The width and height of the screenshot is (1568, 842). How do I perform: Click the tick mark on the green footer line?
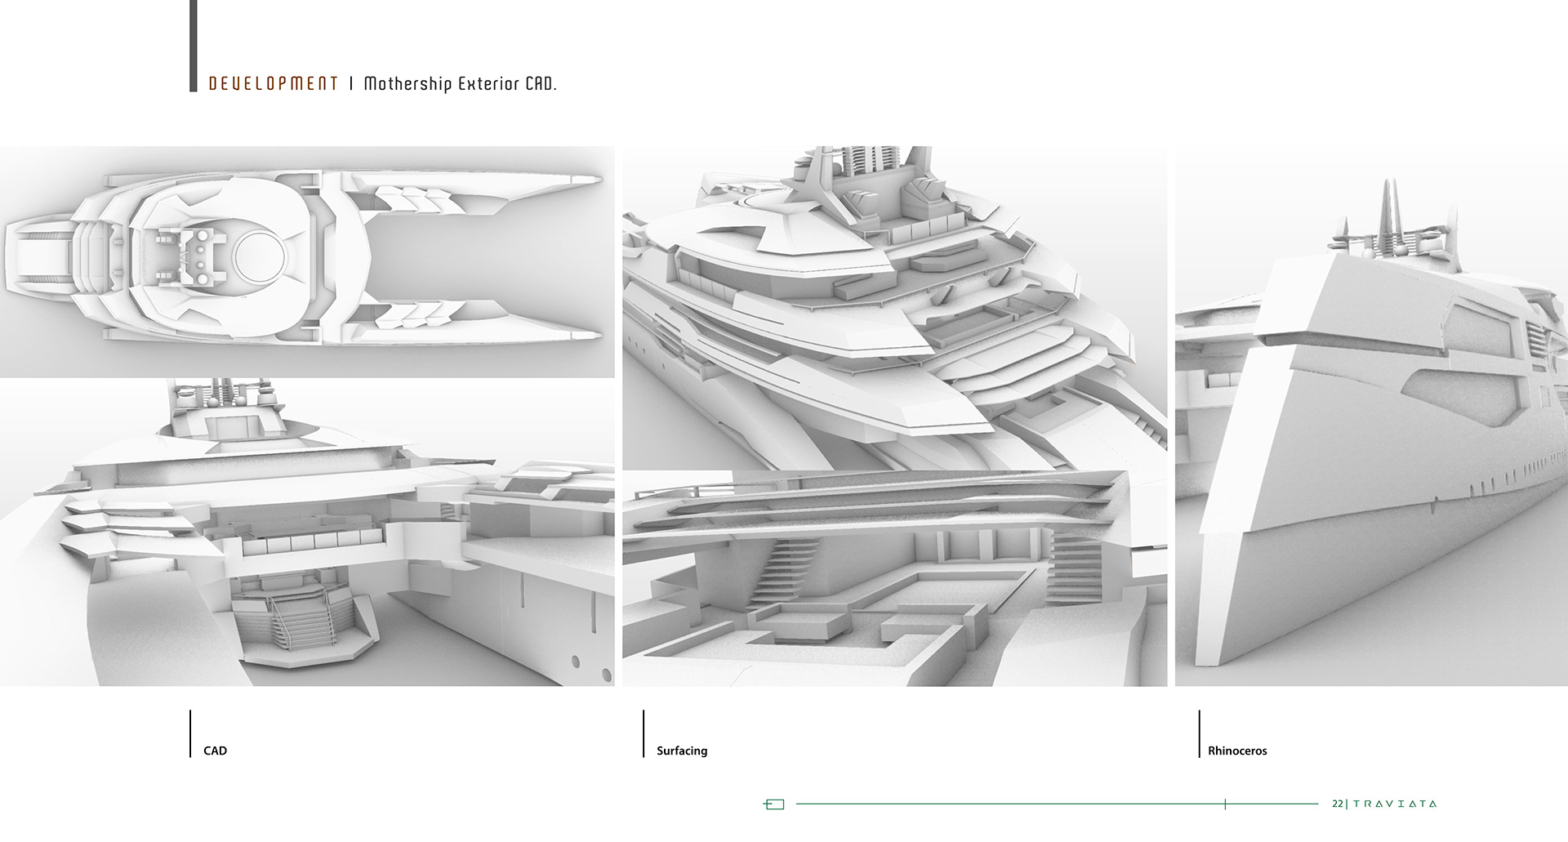coord(1225,804)
